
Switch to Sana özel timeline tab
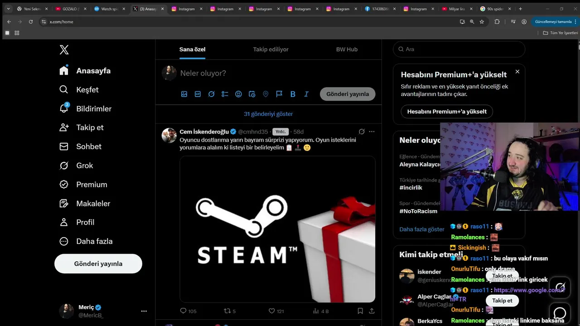(193, 49)
